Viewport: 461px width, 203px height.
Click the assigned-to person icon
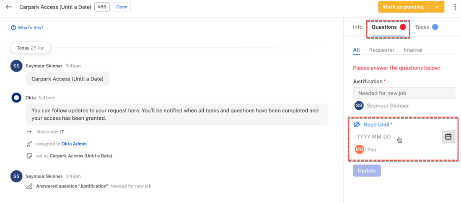click(x=29, y=144)
